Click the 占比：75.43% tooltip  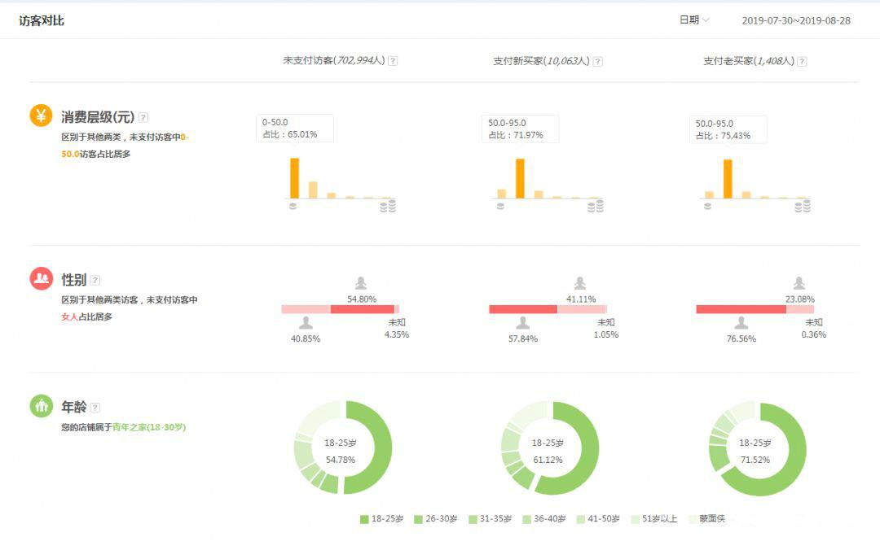728,129
